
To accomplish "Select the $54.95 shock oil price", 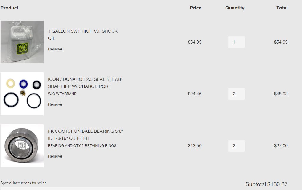I will (195, 42).
